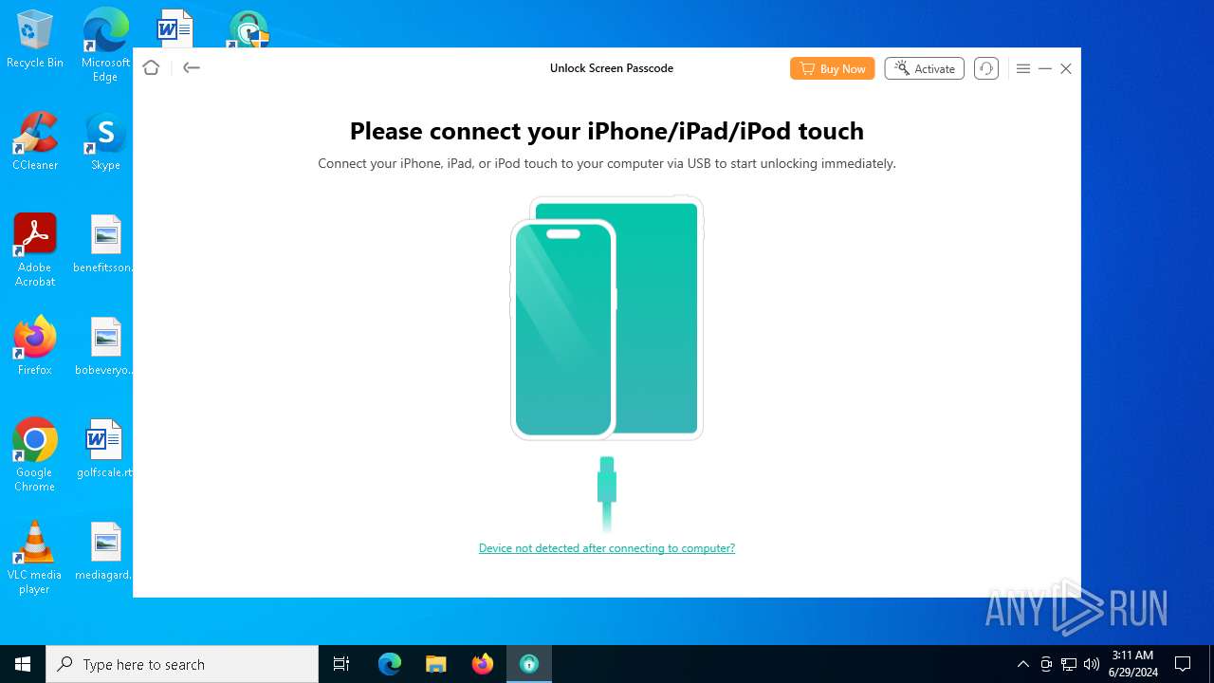Click the Buy Now button
1214x683 pixels.
coord(832,68)
